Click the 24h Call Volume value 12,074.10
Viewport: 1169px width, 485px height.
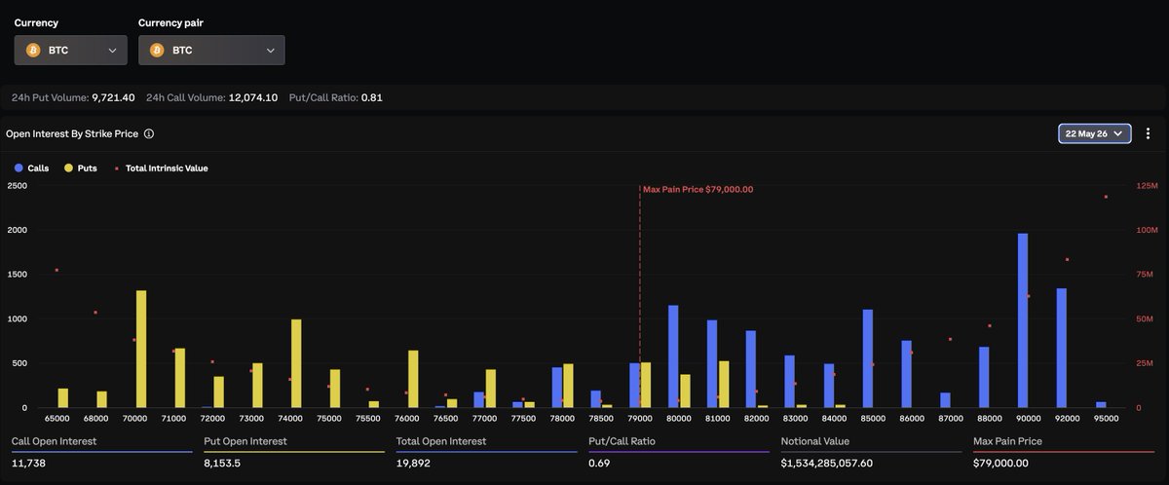[253, 97]
